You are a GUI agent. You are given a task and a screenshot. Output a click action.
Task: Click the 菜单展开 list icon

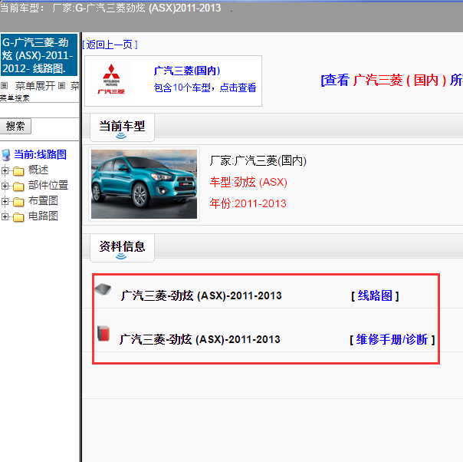pyautogui.click(x=4, y=86)
